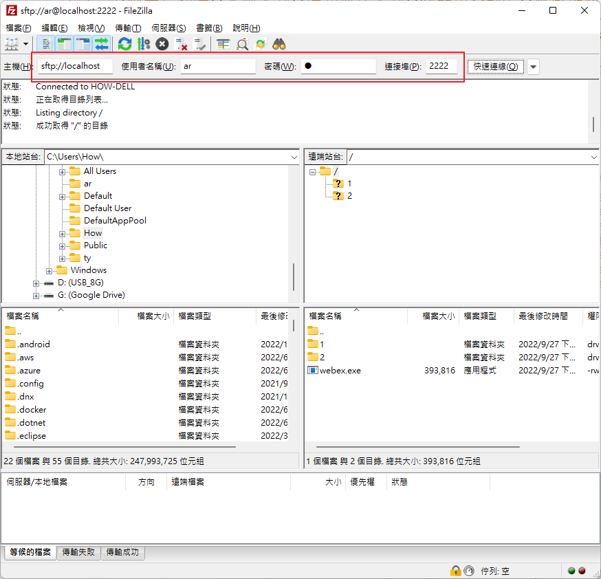This screenshot has height=579, width=601.
Task: Sort remote list by 最後修改時間 column
Action: [x=548, y=316]
